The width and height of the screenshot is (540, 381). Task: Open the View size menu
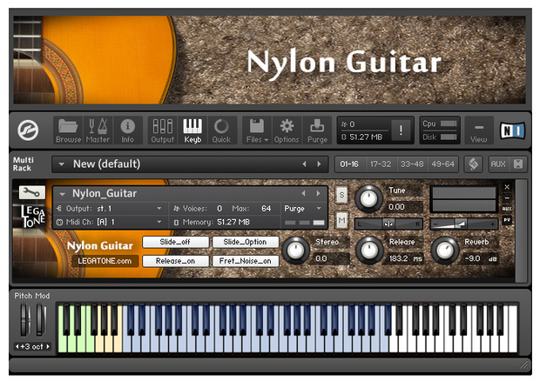click(479, 130)
